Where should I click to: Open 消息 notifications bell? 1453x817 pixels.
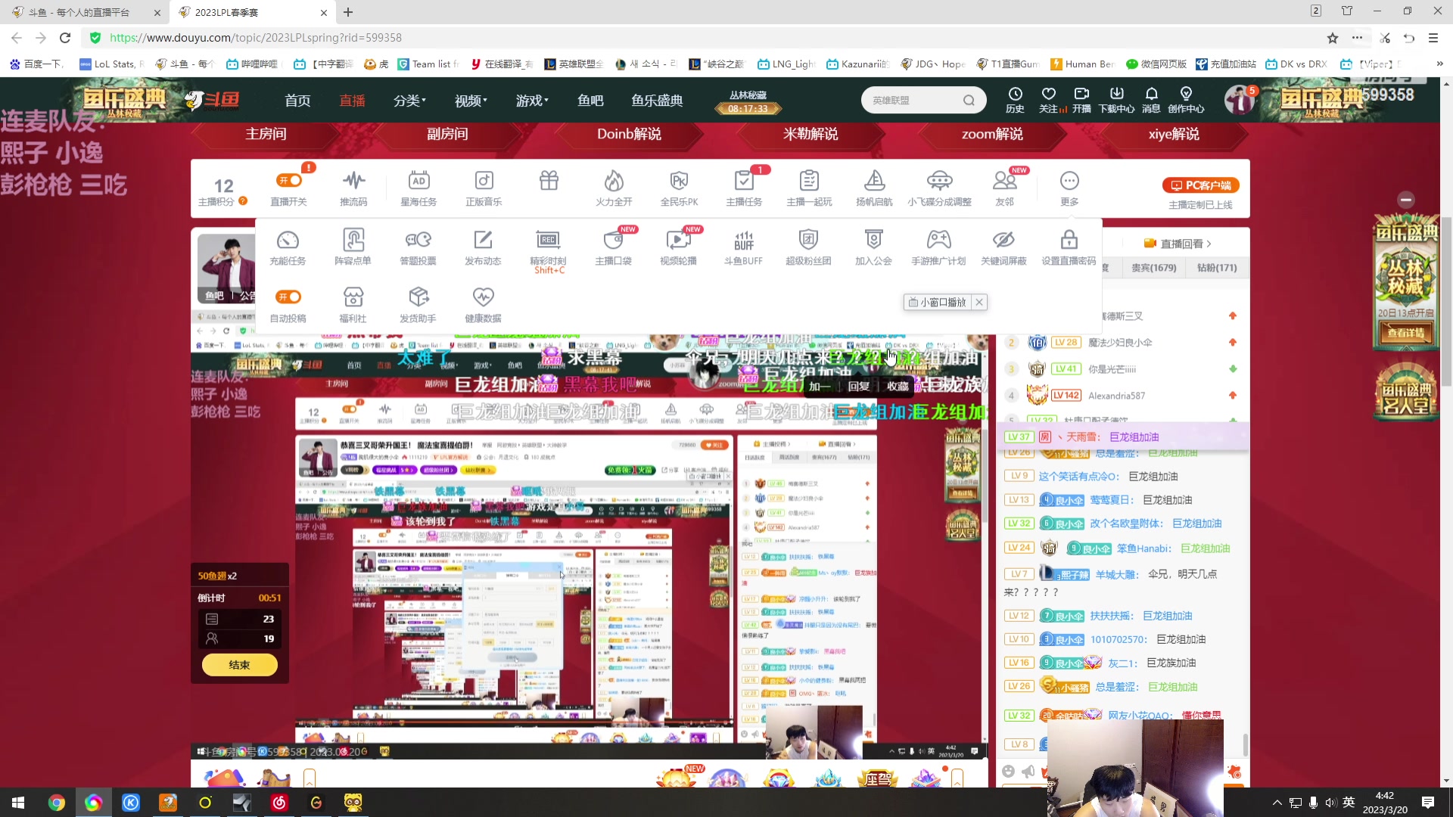pos(1151,99)
